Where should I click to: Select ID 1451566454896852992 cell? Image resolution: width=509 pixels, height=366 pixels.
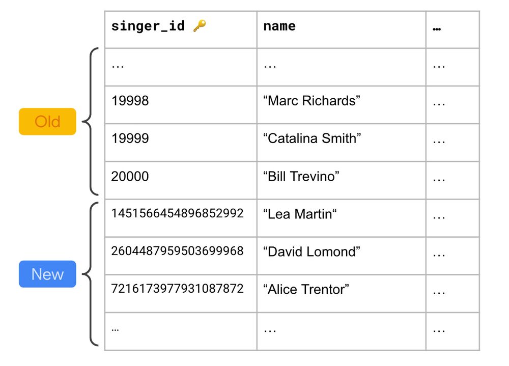(181, 218)
